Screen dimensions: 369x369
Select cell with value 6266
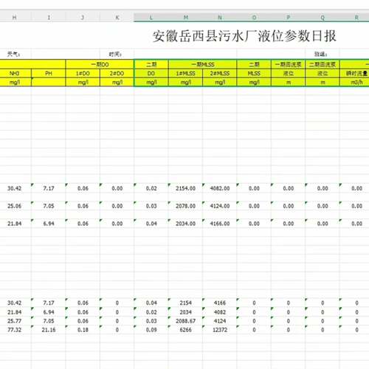click(x=185, y=330)
